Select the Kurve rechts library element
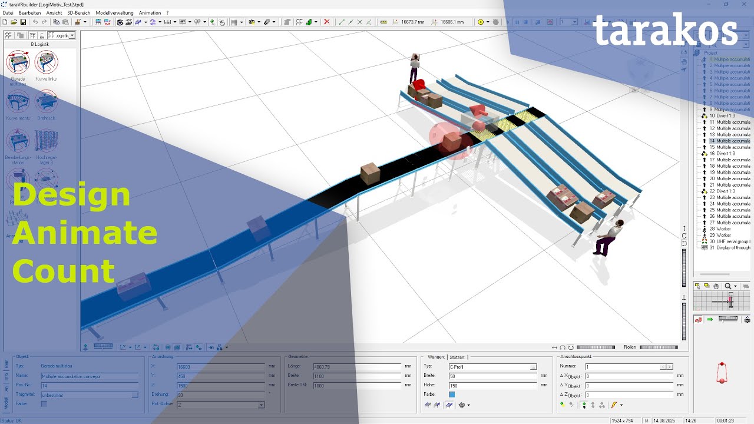The height and width of the screenshot is (424, 754). click(x=18, y=105)
